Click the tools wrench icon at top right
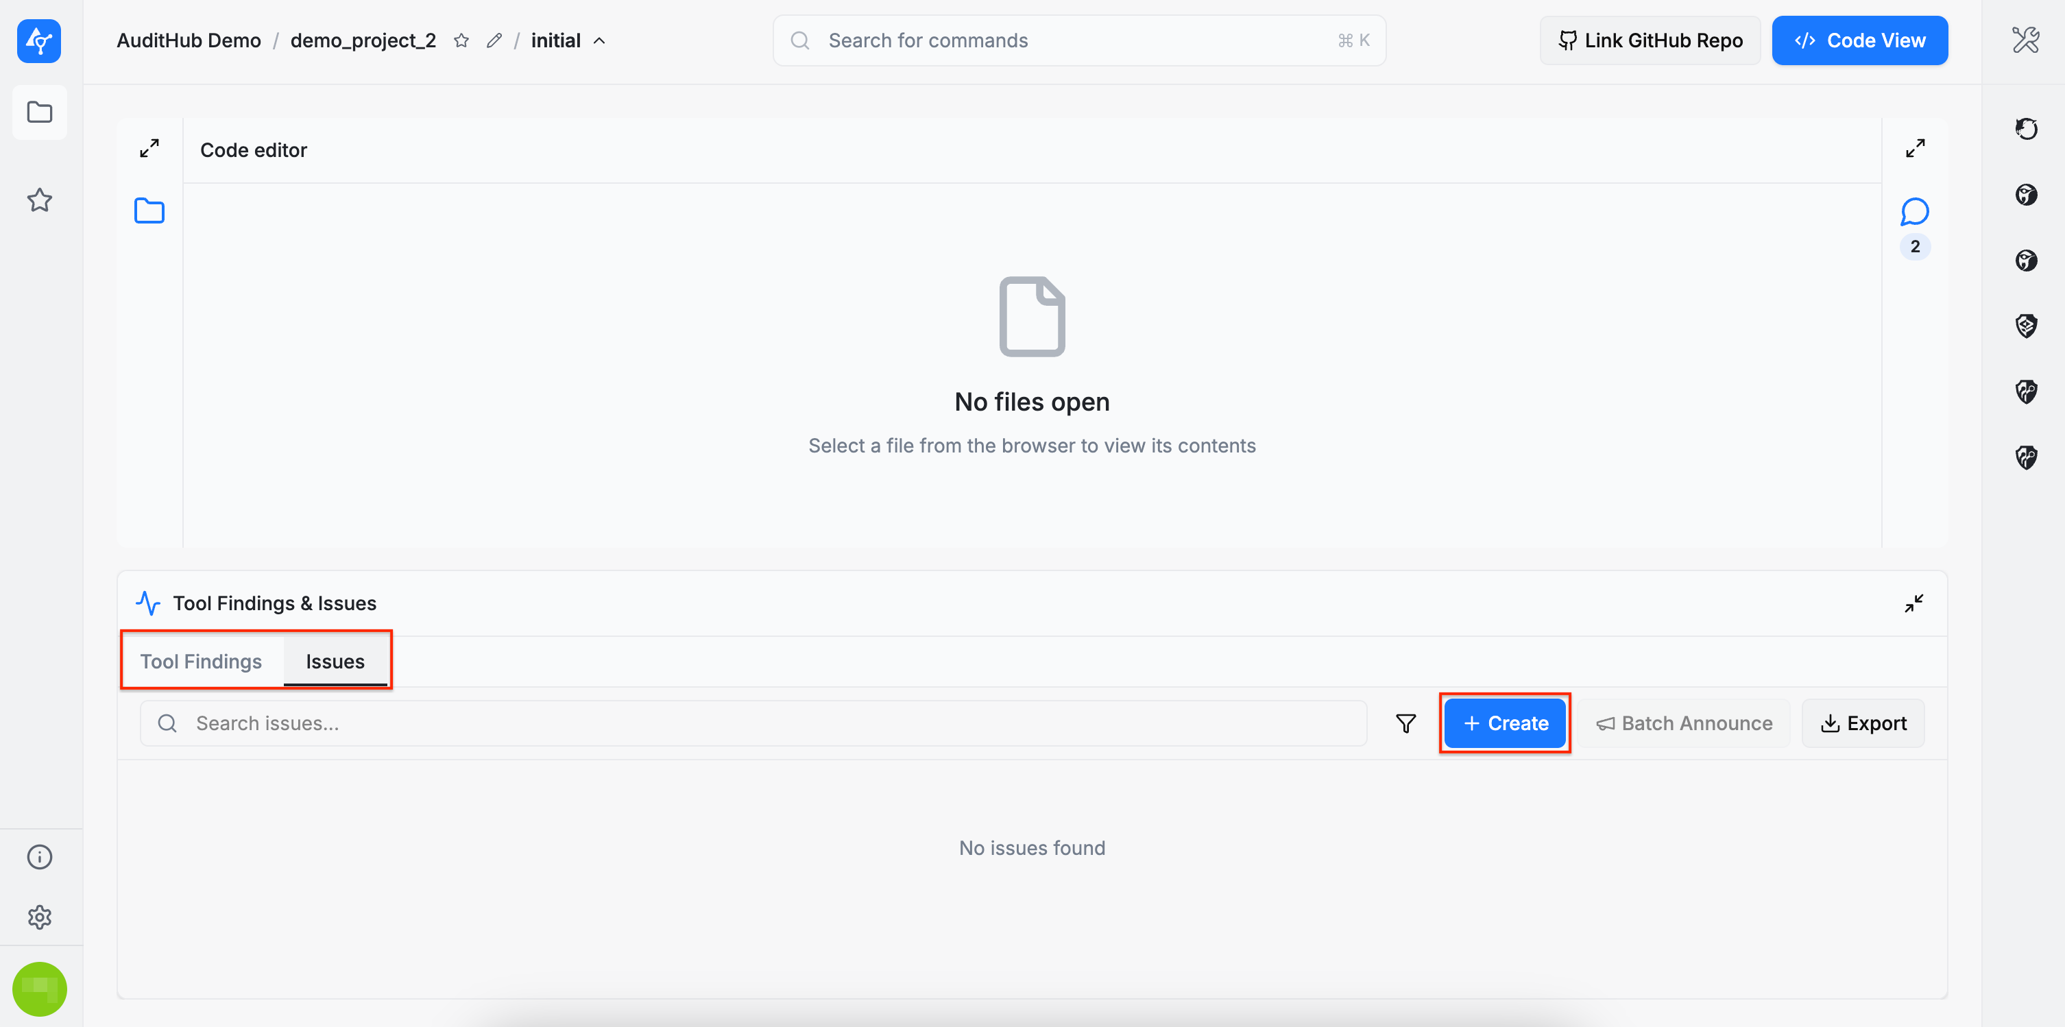 [2025, 39]
